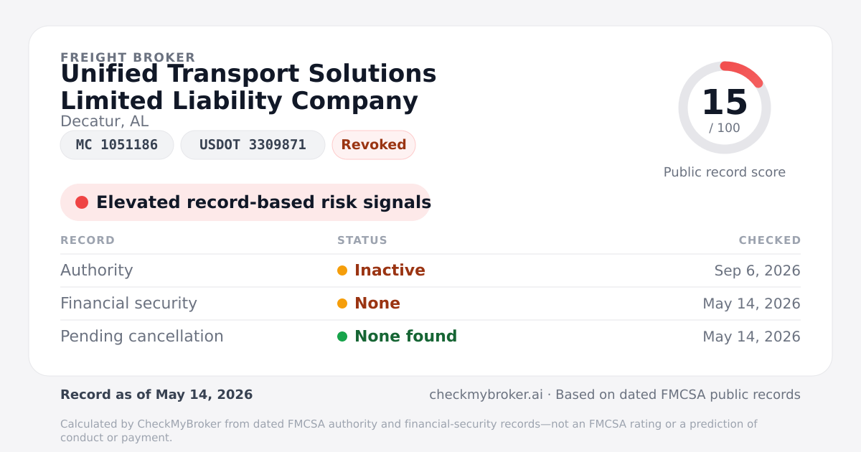Image resolution: width=861 pixels, height=452 pixels.
Task: Click the Authority record row label
Action: coord(97,270)
